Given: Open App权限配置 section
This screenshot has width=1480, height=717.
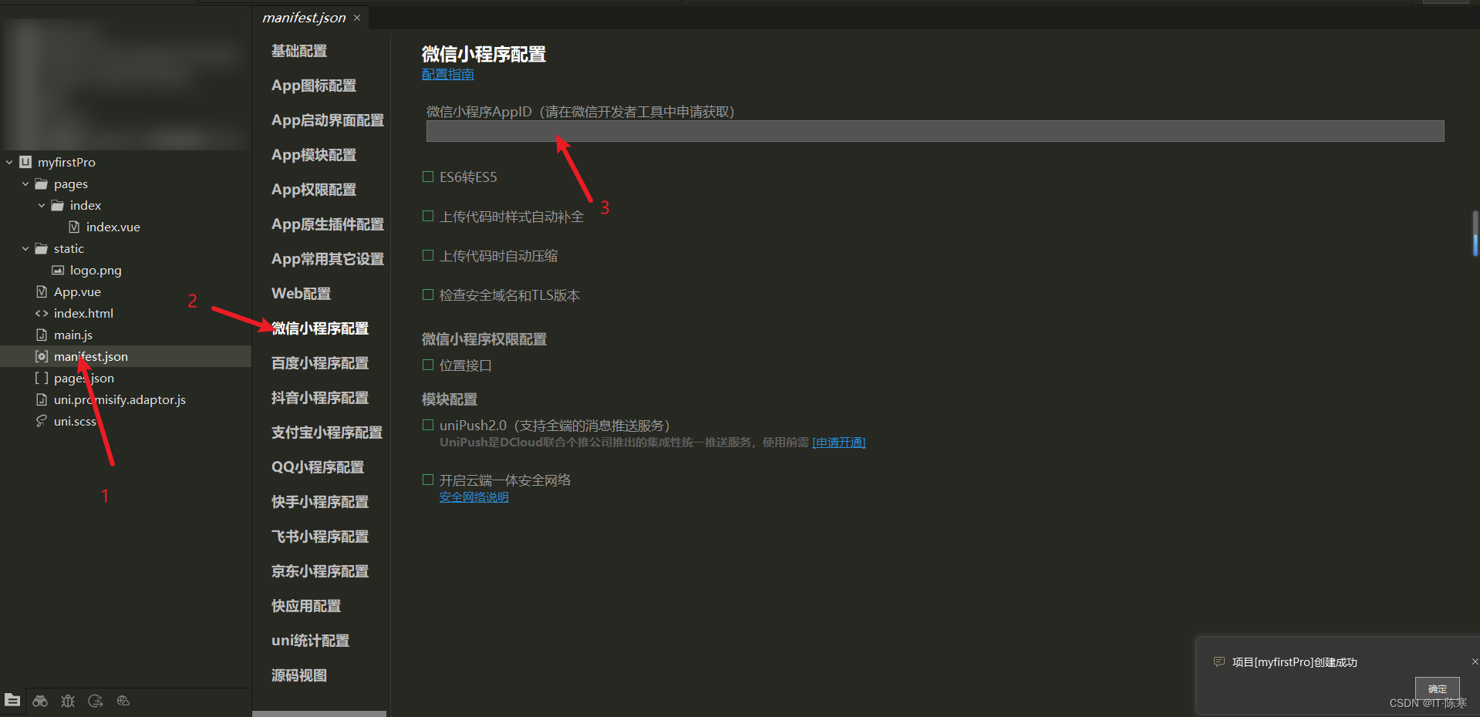Looking at the screenshot, I should click(x=314, y=190).
